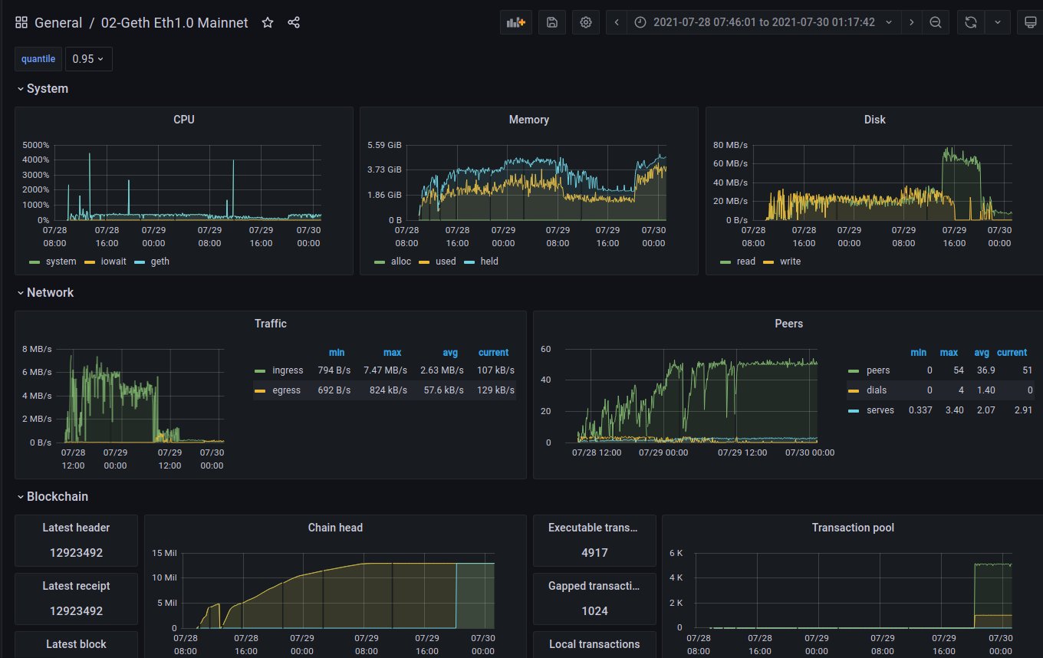Zoom out time range with magnifier icon
1043x658 pixels.
point(936,22)
